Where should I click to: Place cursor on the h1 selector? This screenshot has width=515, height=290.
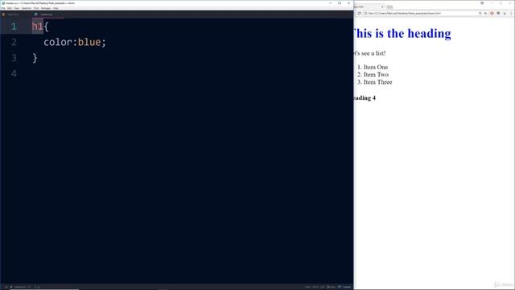[38, 27]
